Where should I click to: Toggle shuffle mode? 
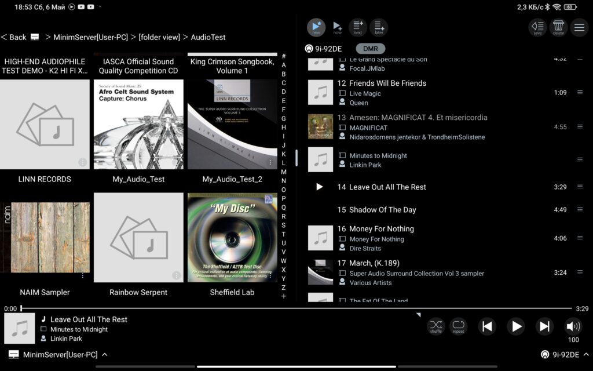click(436, 326)
